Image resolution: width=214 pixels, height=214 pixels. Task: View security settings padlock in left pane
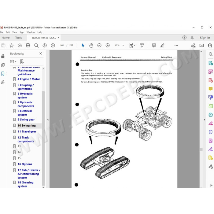3,56
